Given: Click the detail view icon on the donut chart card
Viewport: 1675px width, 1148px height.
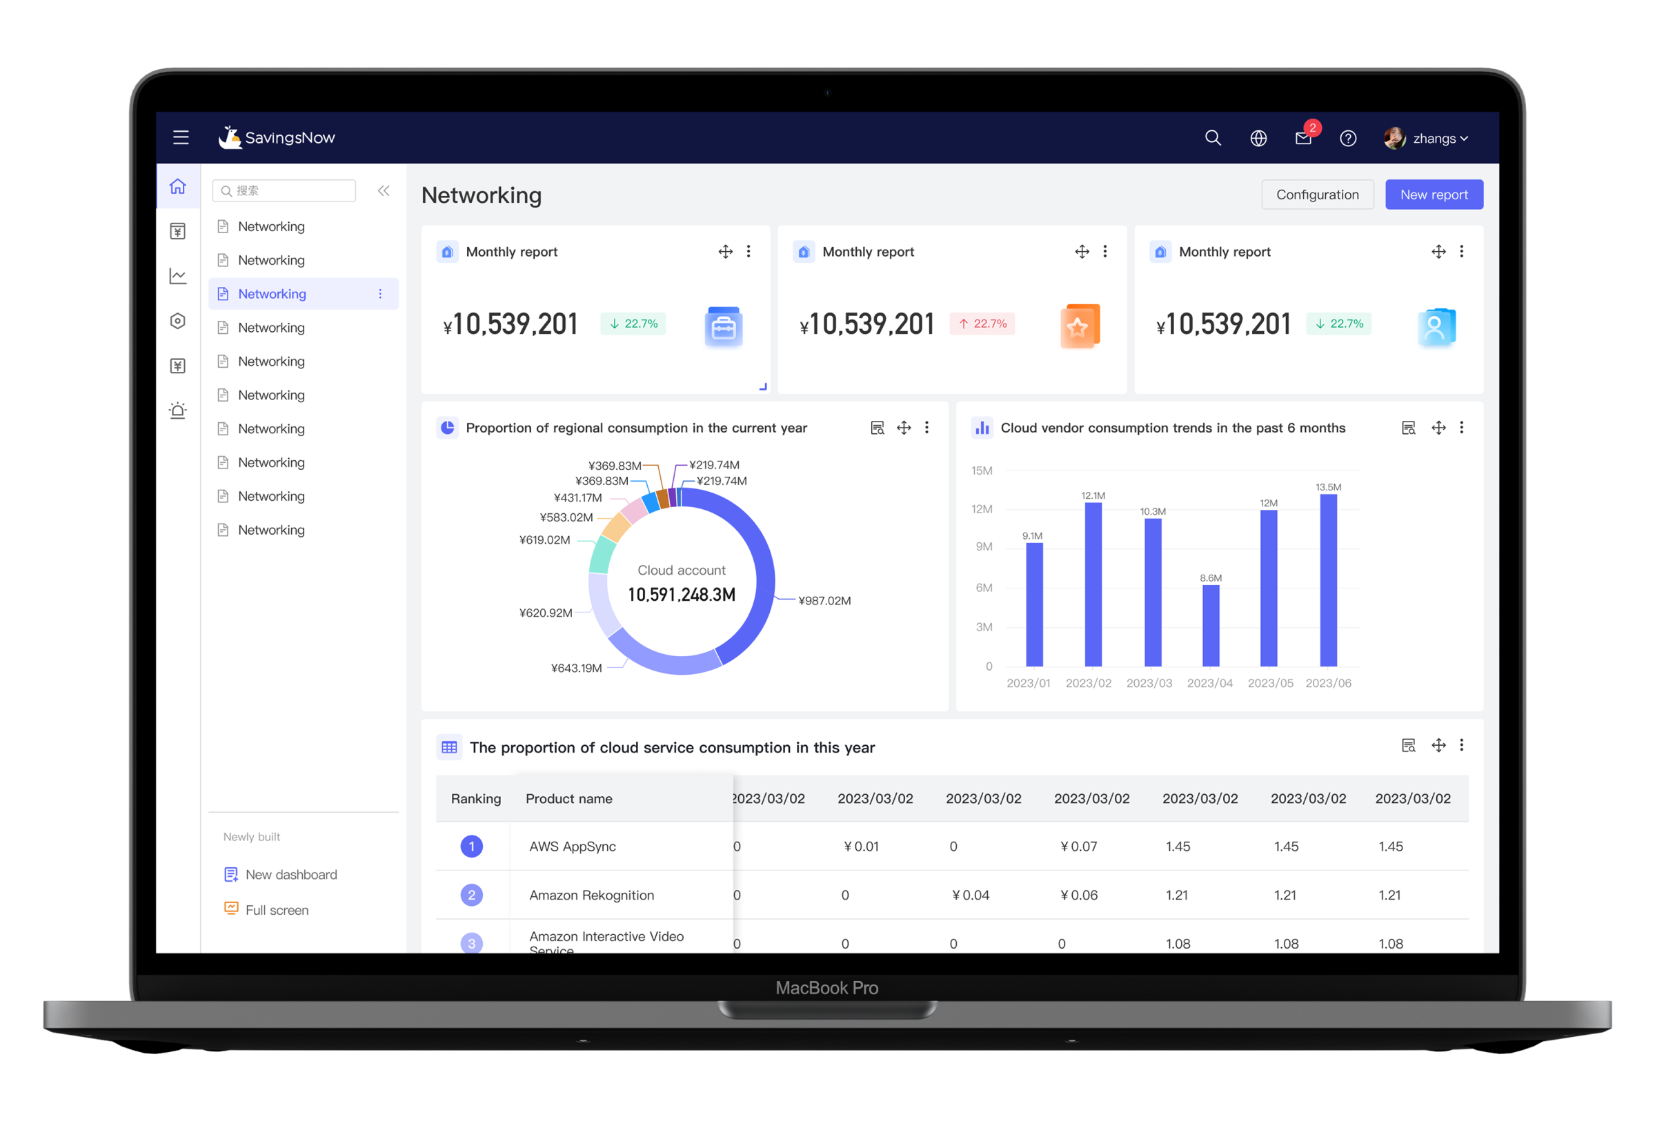Looking at the screenshot, I should [877, 427].
